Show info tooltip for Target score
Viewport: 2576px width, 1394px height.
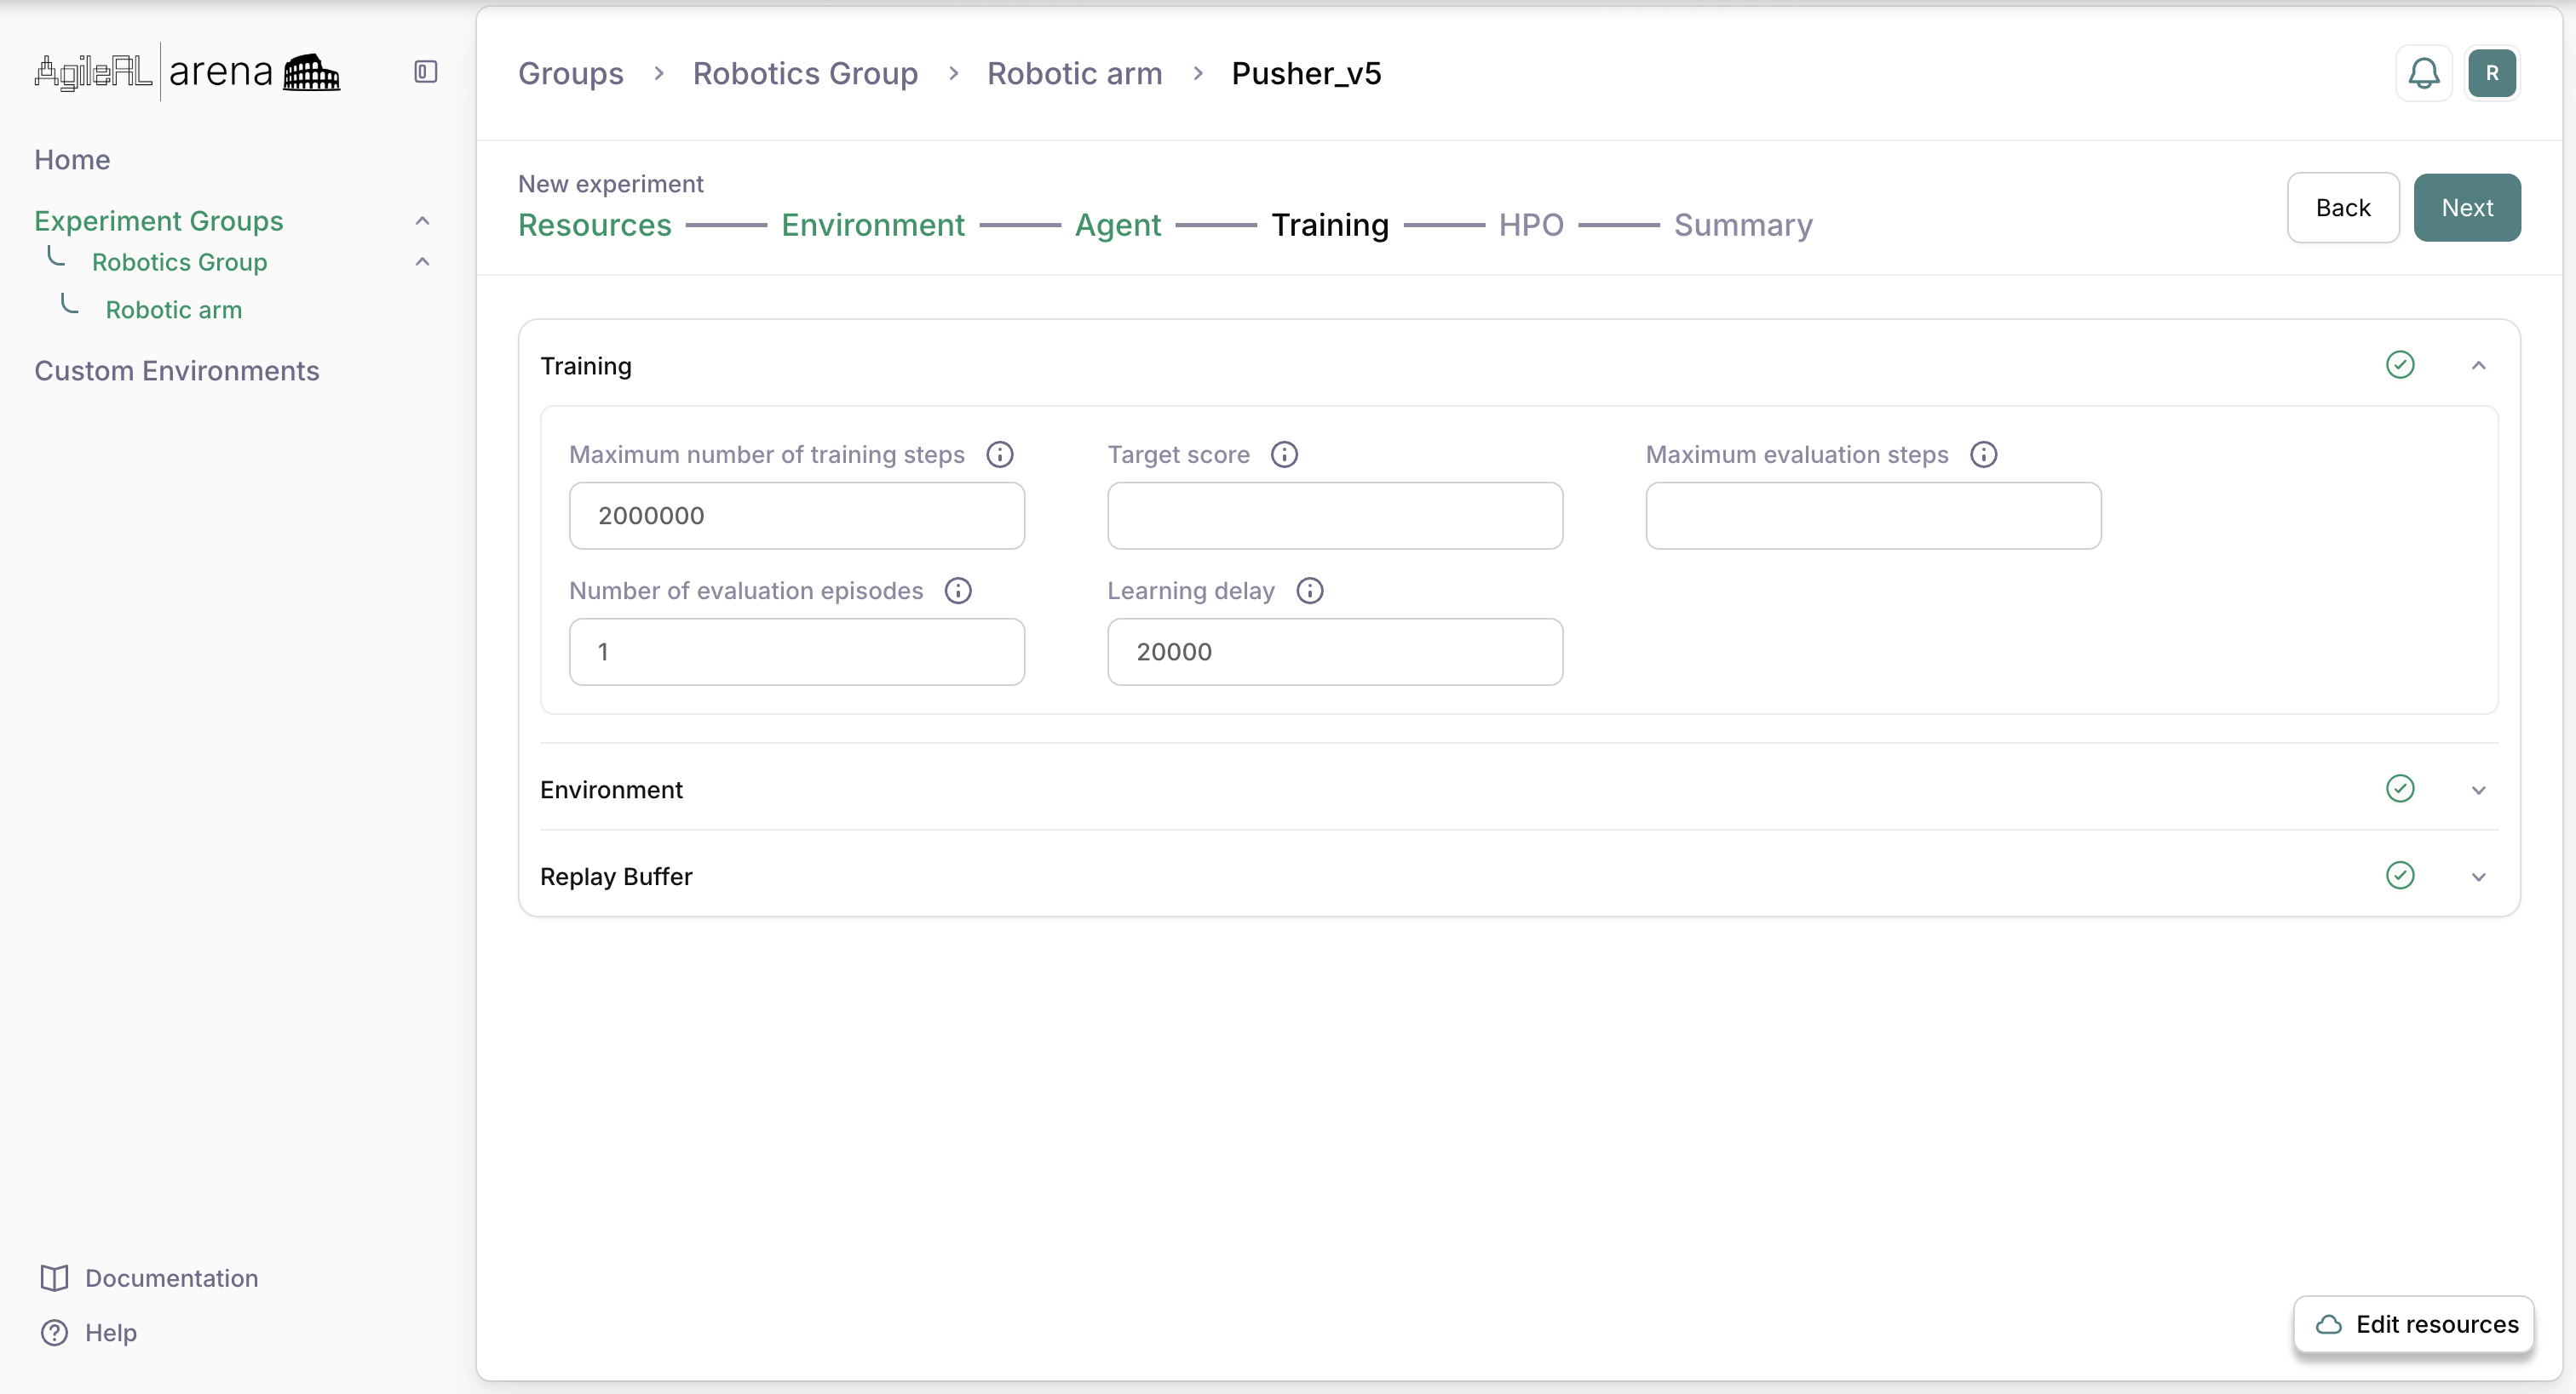(1284, 454)
